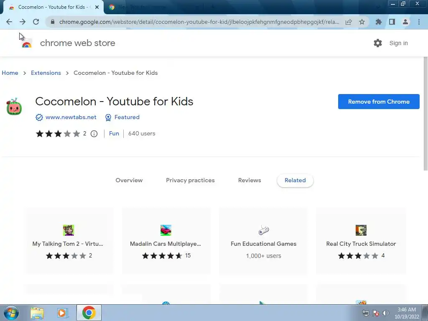
Task: Open Chrome Web Store settings gear
Action: (378, 43)
